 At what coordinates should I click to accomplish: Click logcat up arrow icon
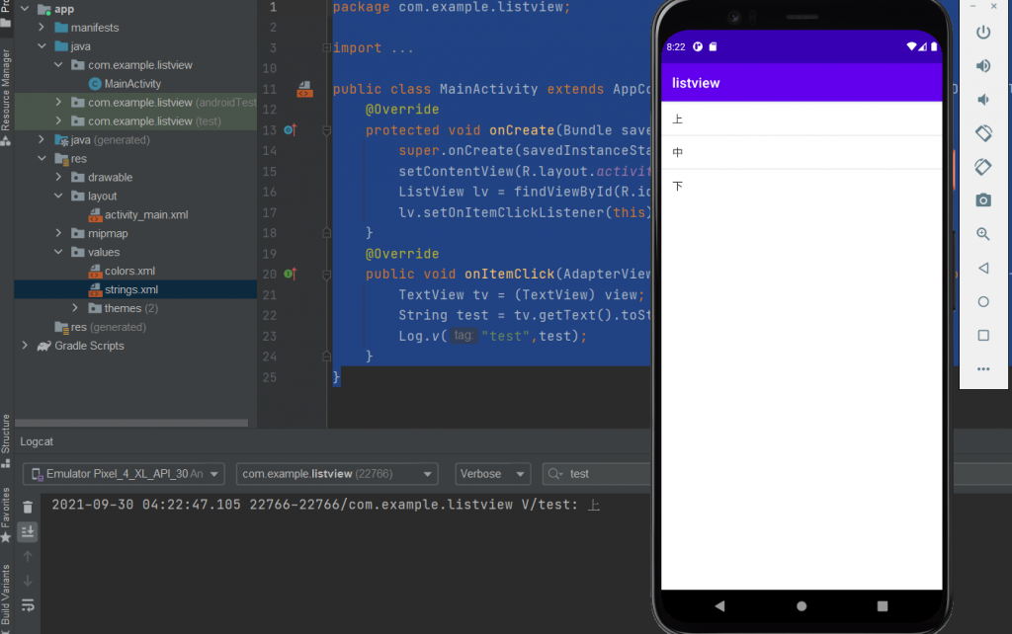(x=28, y=556)
